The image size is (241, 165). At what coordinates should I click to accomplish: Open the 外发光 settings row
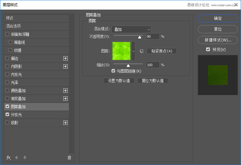[x=36, y=115]
